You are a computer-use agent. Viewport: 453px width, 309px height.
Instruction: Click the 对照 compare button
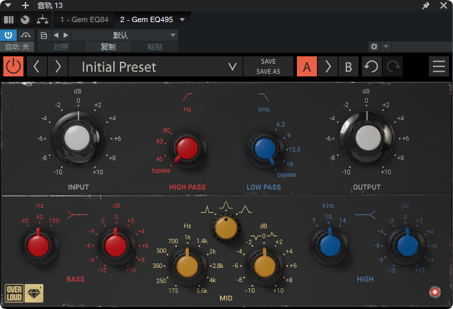pyautogui.click(x=61, y=47)
